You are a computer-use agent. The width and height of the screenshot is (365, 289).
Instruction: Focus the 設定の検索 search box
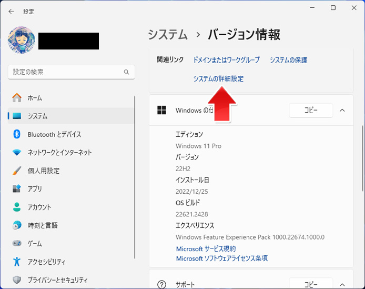(x=72, y=72)
